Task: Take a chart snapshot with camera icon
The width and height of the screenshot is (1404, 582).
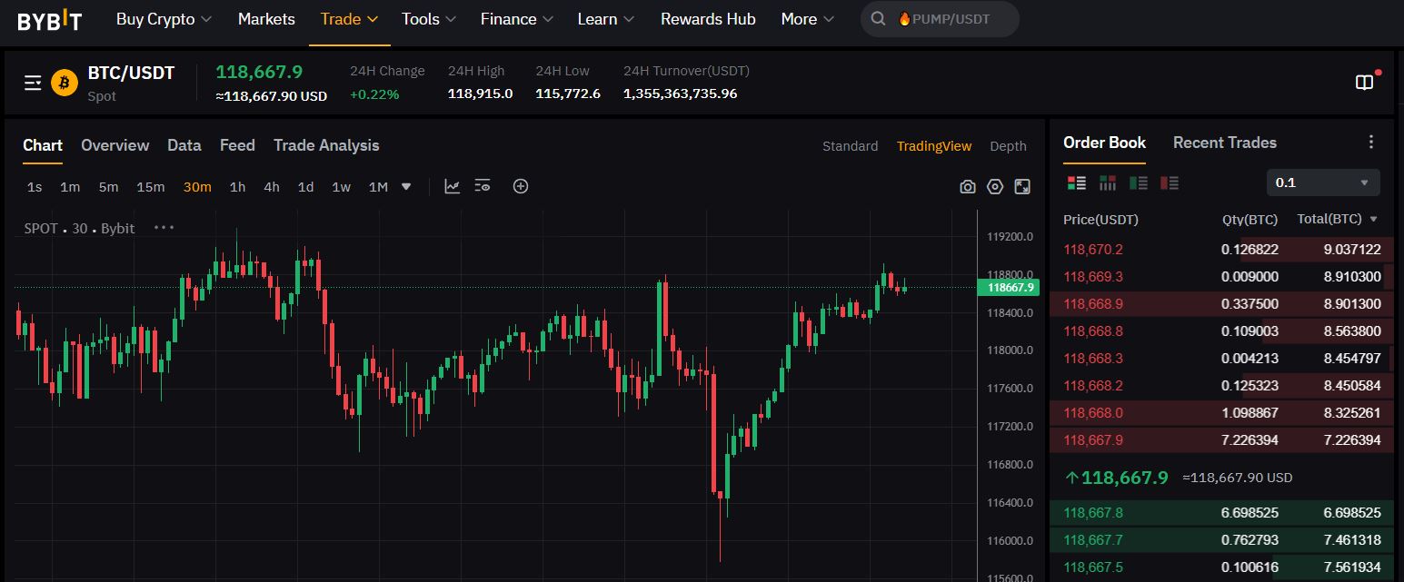Action: coord(968,187)
